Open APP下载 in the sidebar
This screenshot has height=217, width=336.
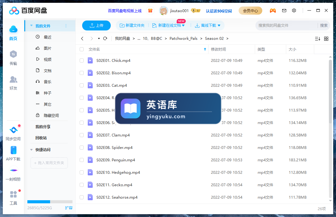coord(13,154)
